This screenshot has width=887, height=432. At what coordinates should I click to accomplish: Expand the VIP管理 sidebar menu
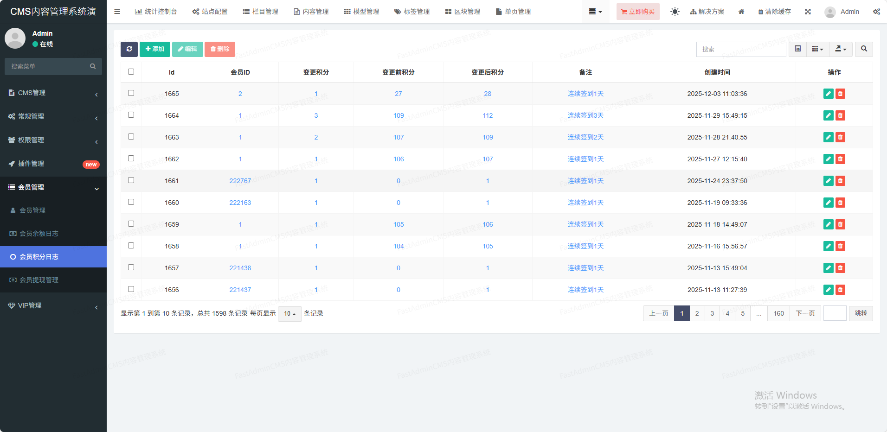[53, 305]
